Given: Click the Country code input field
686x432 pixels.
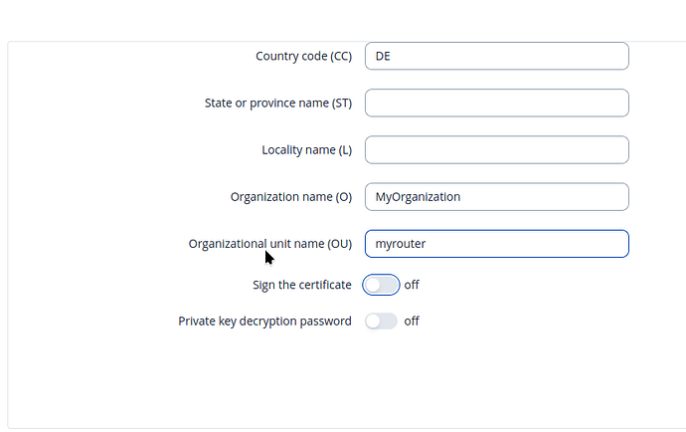Looking at the screenshot, I should pyautogui.click(x=496, y=57).
